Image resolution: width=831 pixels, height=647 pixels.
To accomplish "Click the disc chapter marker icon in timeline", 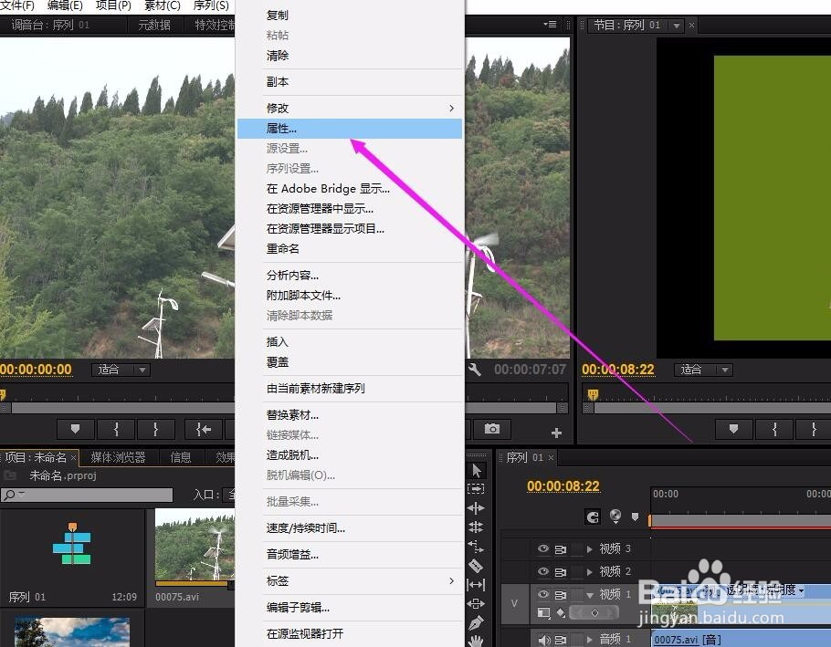I will pyautogui.click(x=615, y=516).
